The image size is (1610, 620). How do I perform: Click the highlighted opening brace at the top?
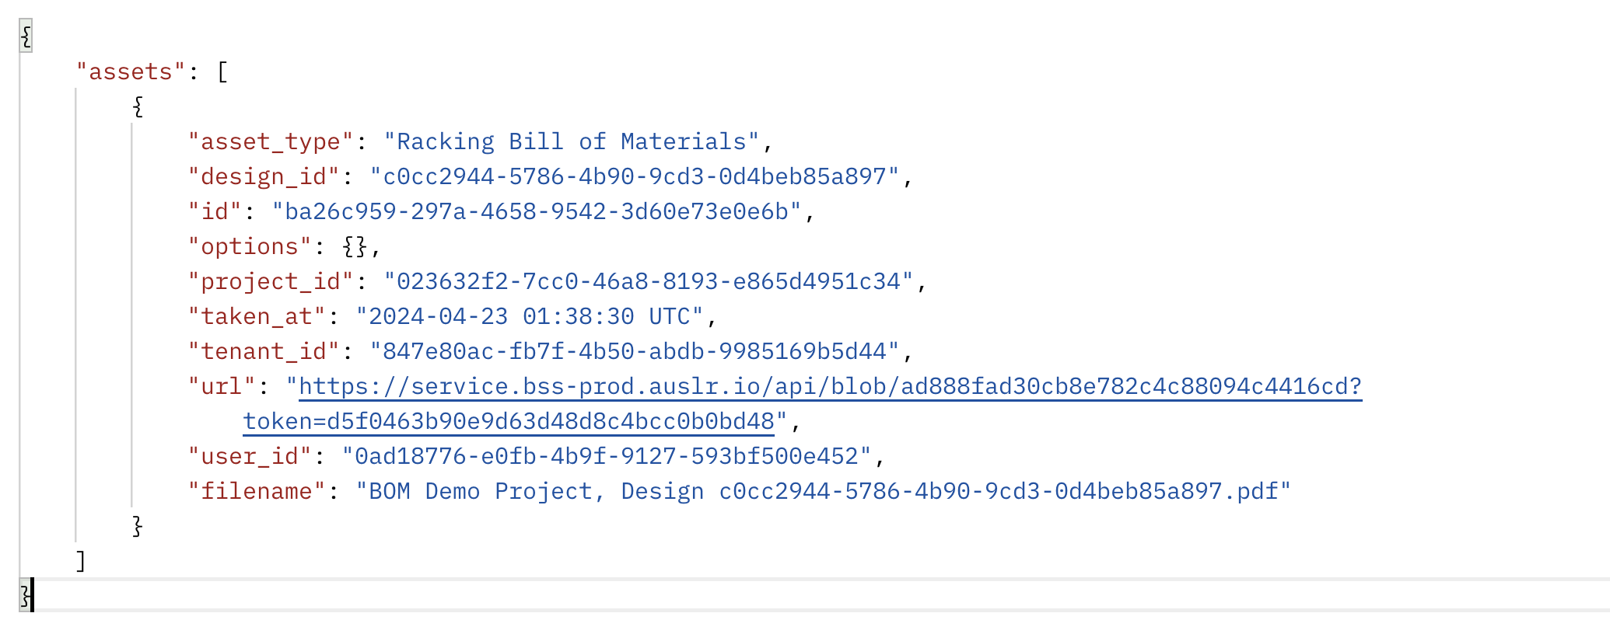[26, 37]
